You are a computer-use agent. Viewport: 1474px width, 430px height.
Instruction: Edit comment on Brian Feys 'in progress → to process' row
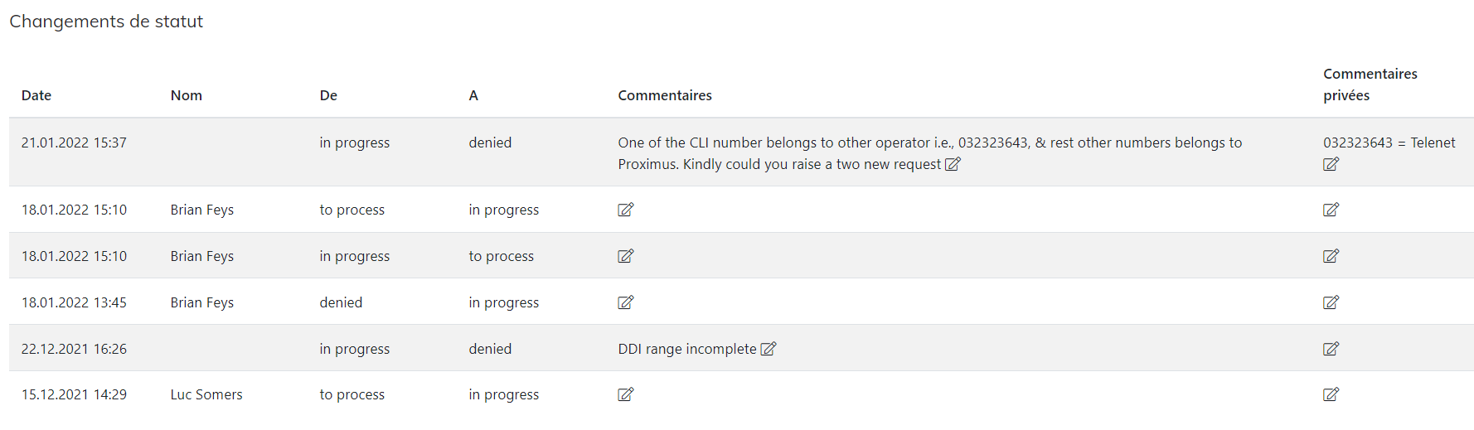coord(626,256)
